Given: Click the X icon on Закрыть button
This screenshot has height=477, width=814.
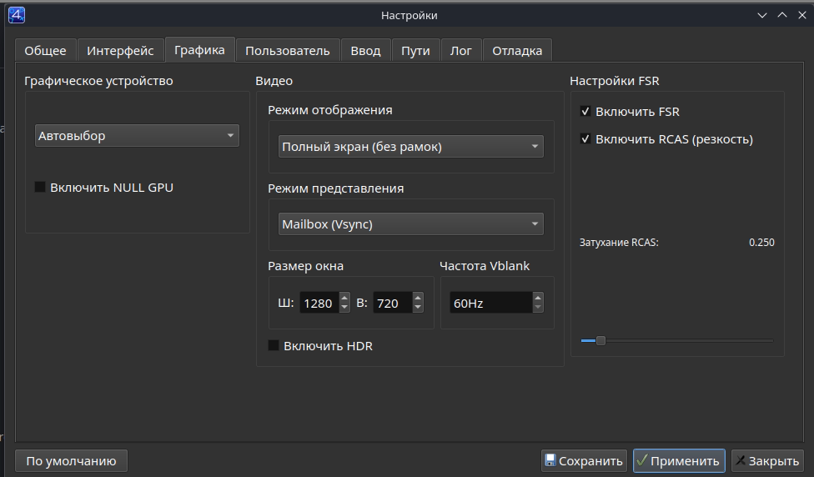Looking at the screenshot, I should [740, 460].
